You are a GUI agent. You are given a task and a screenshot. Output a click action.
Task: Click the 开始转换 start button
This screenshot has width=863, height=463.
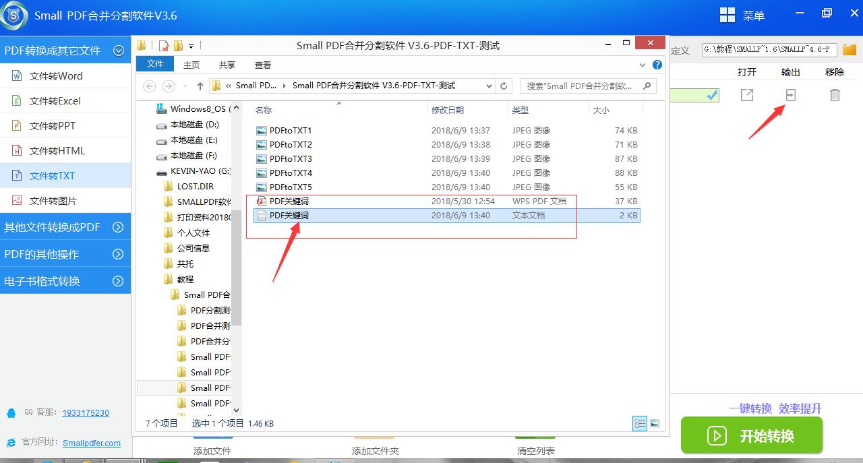coord(752,435)
